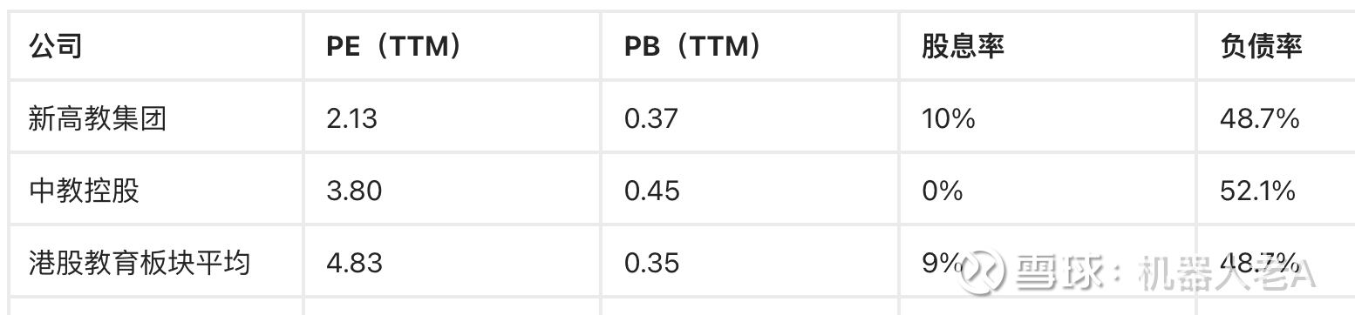Click the PE（TTM） column header

click(392, 46)
